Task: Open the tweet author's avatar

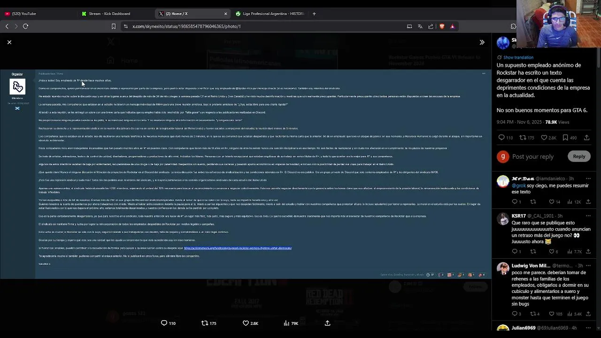Action: pyautogui.click(x=503, y=43)
